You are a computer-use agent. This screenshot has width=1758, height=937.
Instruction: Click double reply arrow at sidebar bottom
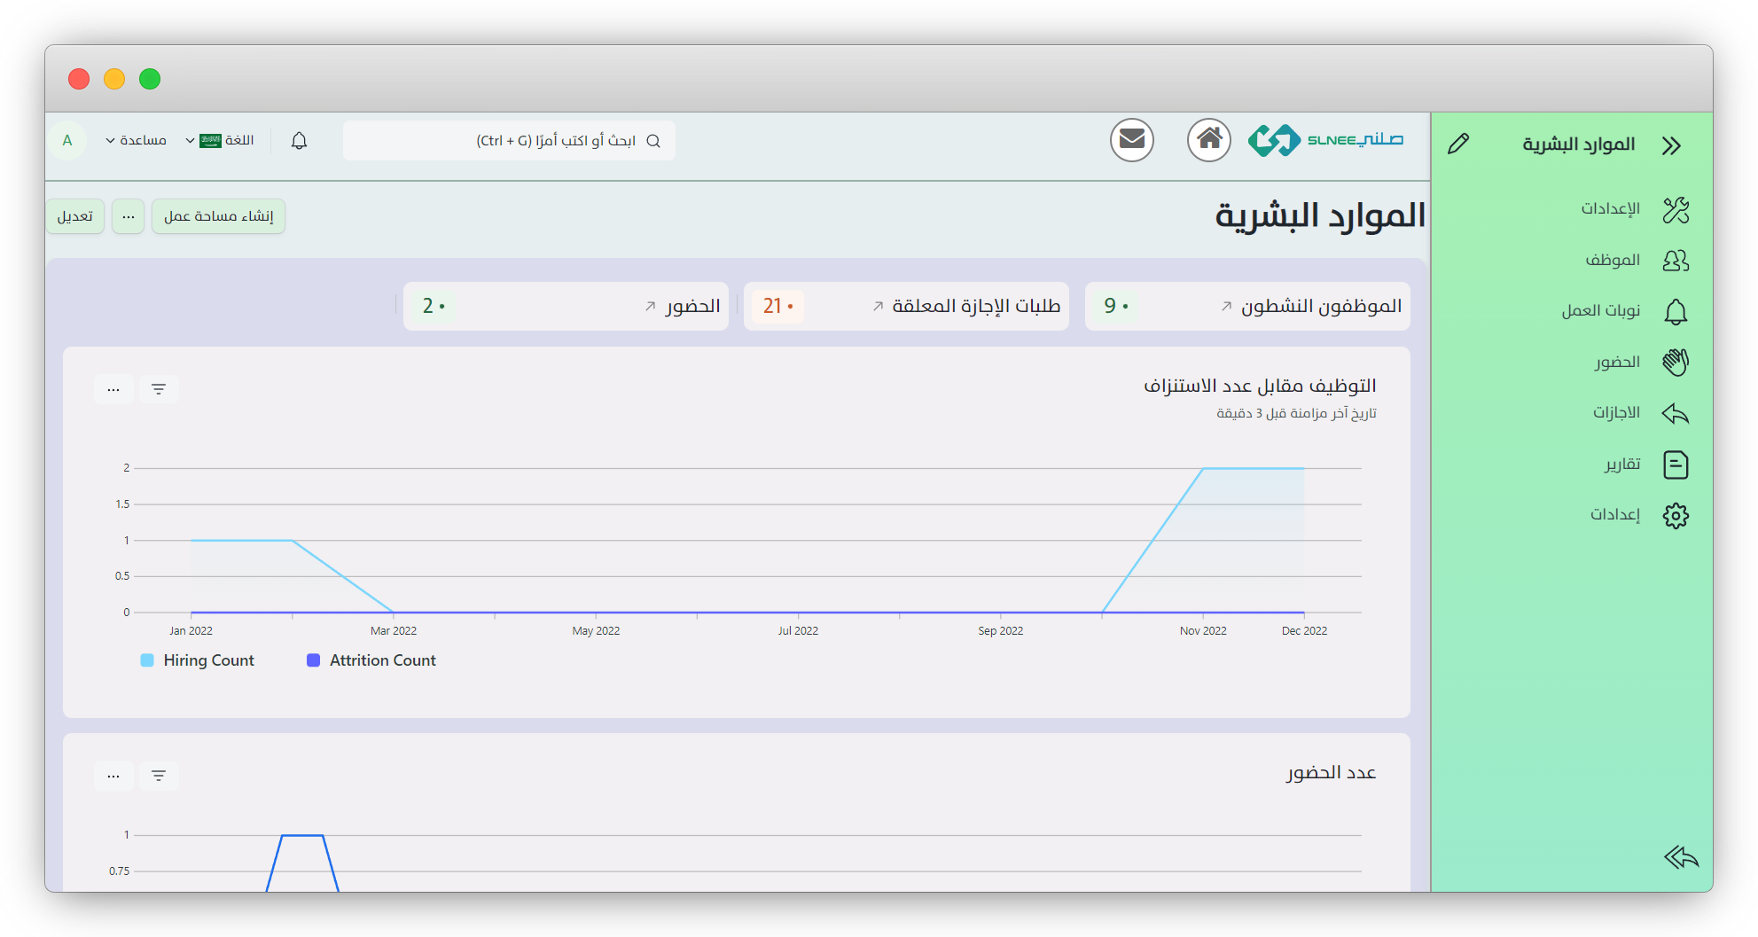tap(1680, 857)
